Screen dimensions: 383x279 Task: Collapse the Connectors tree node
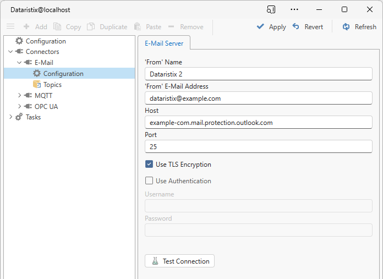point(11,52)
